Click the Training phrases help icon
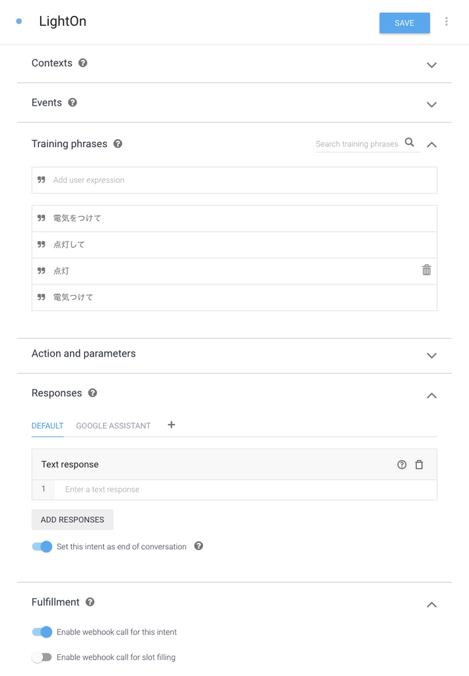The image size is (469, 676). pyautogui.click(x=118, y=144)
